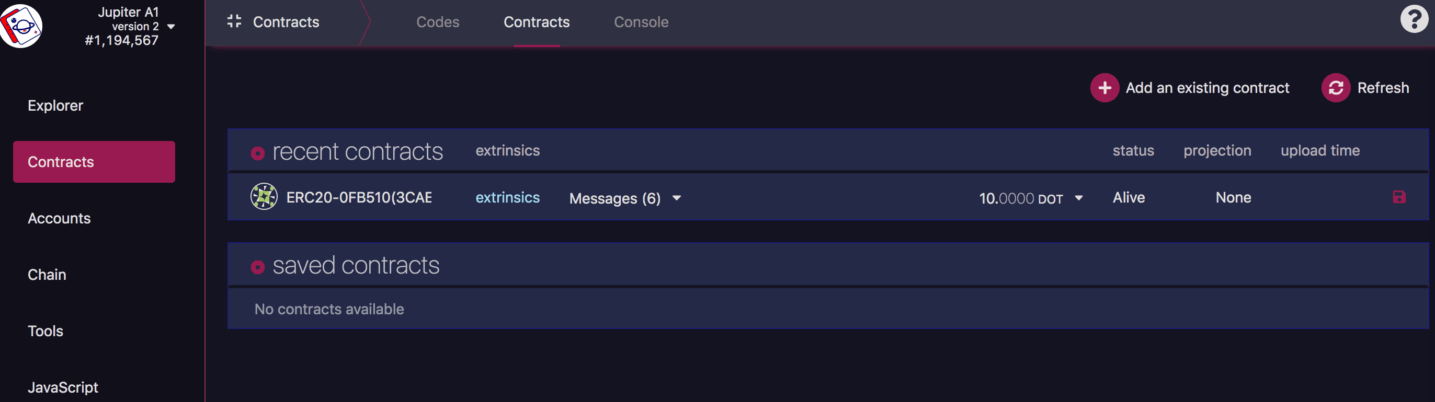The height and width of the screenshot is (402, 1435).
Task: Click the ERC20 contract identicon avatar
Action: pyautogui.click(x=264, y=197)
